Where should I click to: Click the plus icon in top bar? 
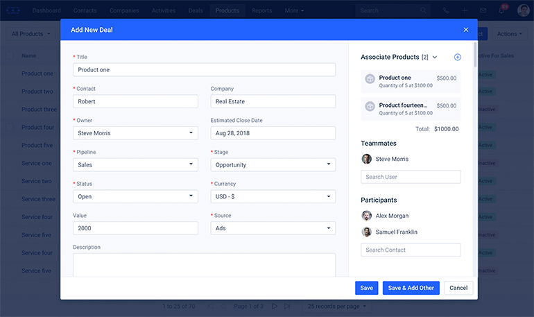(464, 10)
